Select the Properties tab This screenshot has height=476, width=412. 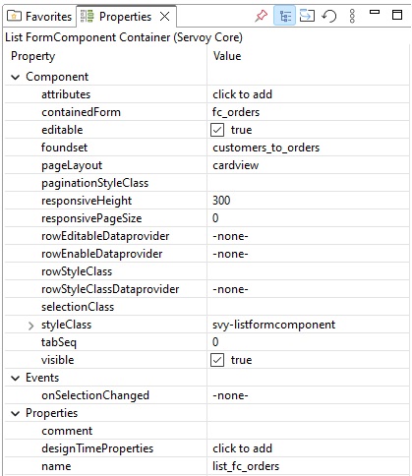(x=125, y=17)
